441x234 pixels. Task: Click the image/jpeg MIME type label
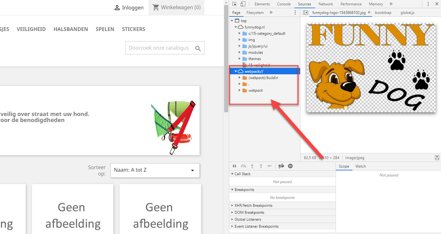tap(355, 157)
